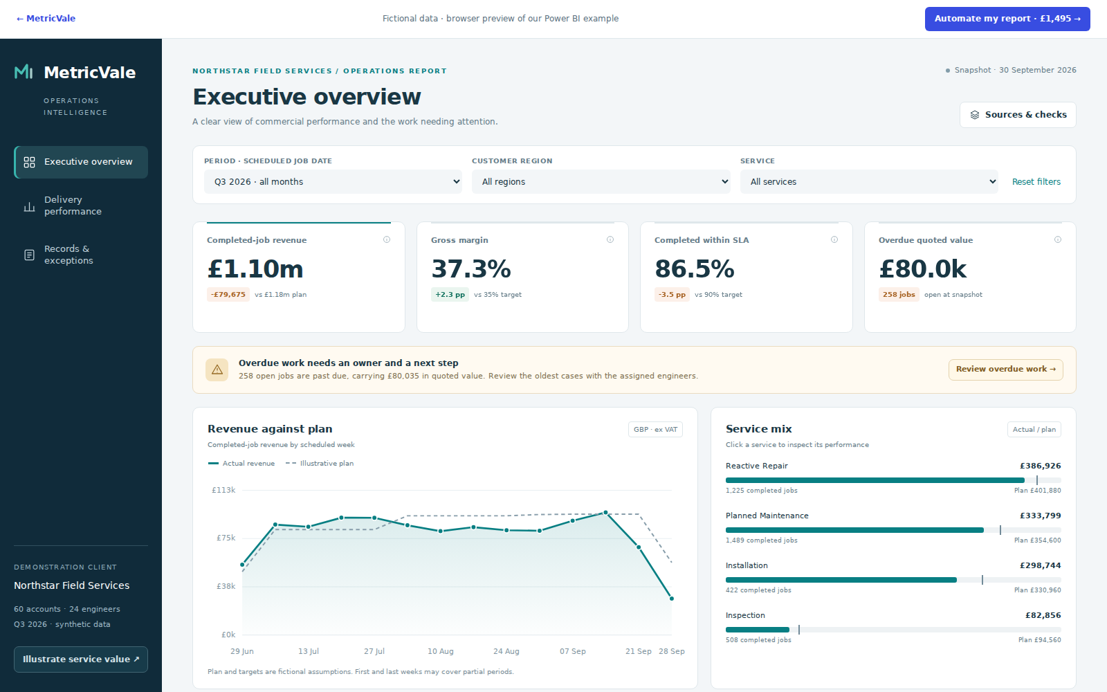Screen dimensions: 1107x692
Task: Open the Service filter dropdown
Action: (869, 181)
